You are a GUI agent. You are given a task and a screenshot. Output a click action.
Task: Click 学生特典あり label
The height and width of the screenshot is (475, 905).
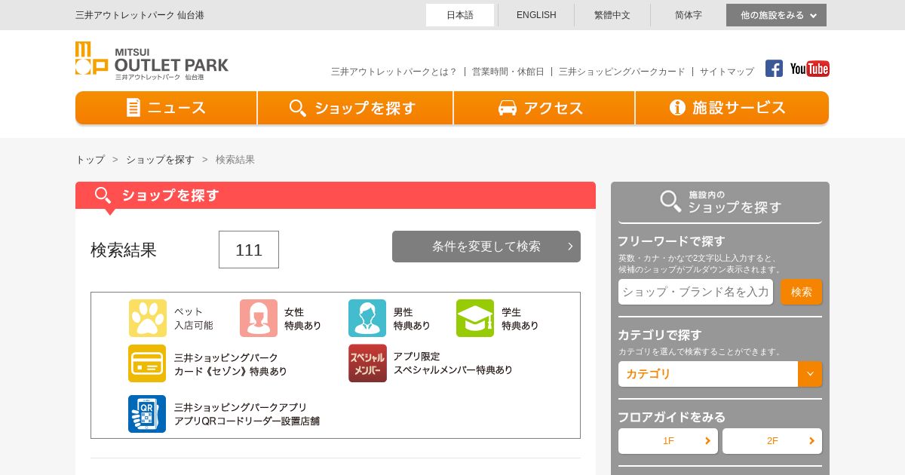tap(520, 318)
